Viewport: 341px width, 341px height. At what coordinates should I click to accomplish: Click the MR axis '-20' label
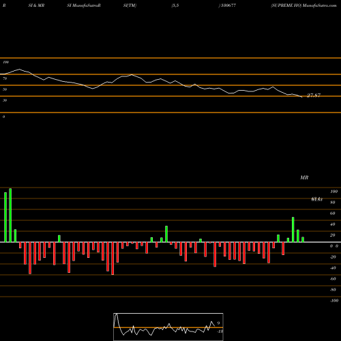pos(333,257)
